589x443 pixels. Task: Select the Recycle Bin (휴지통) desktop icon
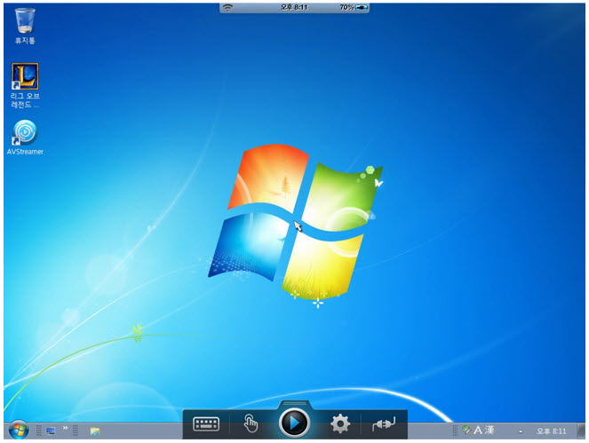(x=25, y=26)
